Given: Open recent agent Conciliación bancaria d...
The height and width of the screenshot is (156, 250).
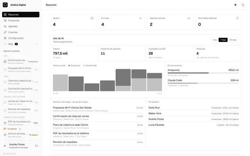Looking at the screenshot, I should coord(21,90).
